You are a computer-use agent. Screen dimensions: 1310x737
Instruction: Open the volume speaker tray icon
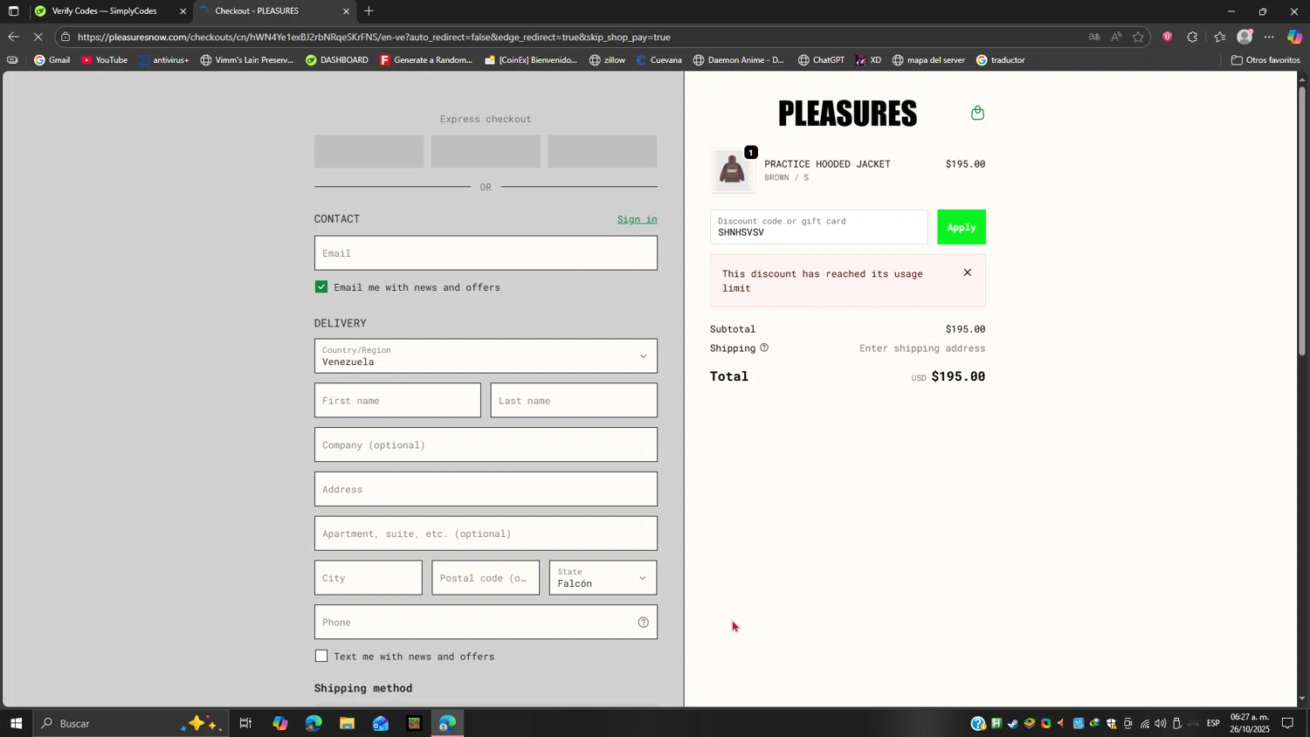point(1160,723)
